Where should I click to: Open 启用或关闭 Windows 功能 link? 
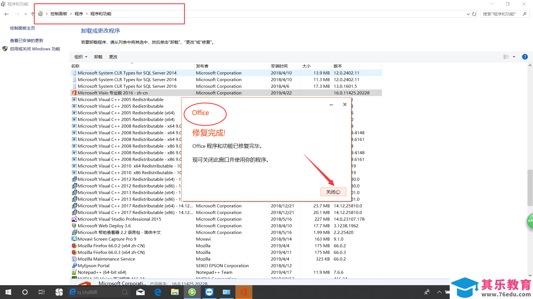tap(35, 49)
